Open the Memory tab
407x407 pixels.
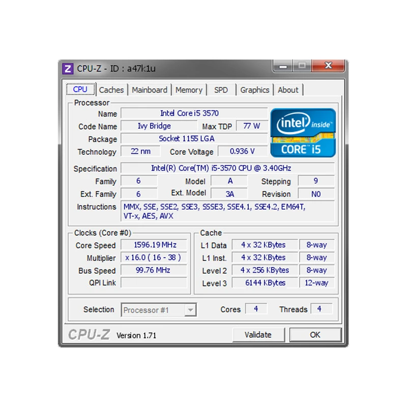(189, 90)
